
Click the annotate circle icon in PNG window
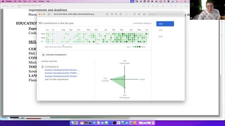tap(139, 14)
